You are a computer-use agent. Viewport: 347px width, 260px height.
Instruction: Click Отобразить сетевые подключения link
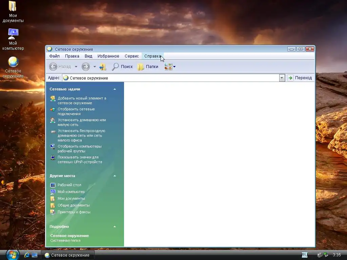click(76, 111)
